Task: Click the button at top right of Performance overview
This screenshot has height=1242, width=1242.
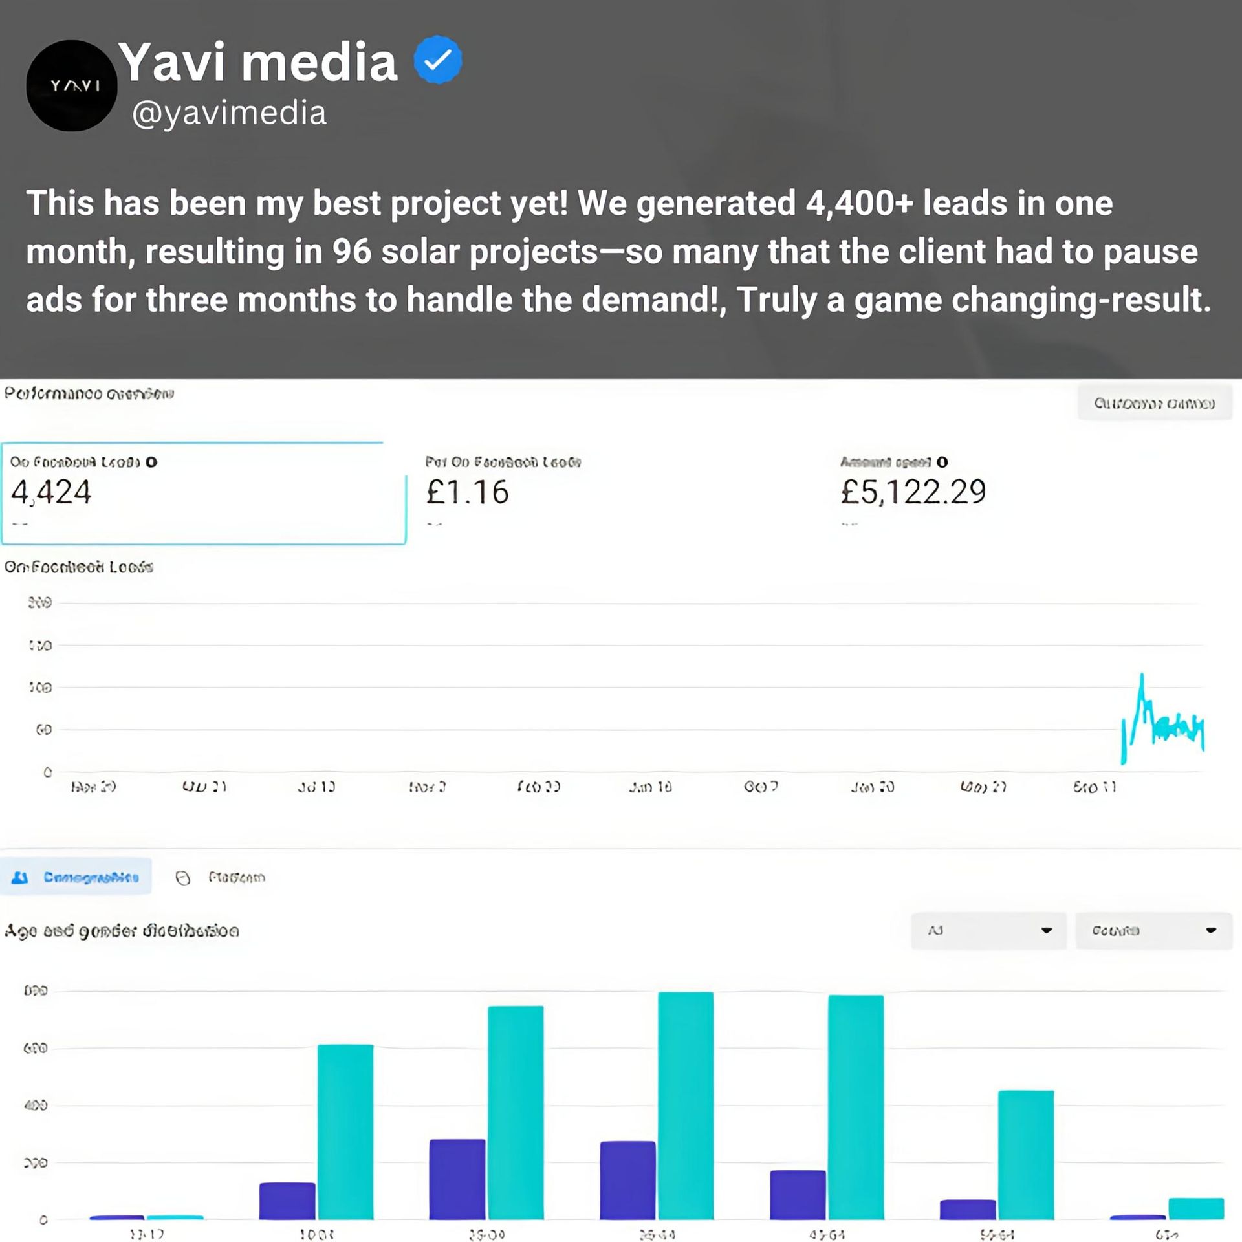Action: 1154,403
